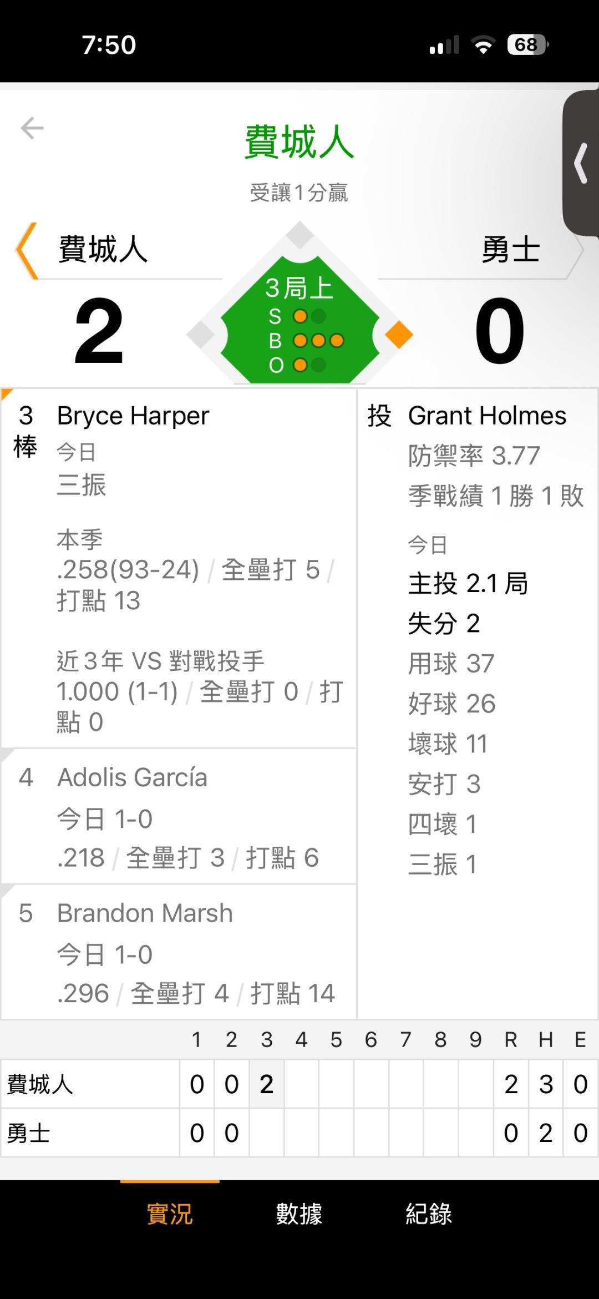Tap the Wi-Fi icon in status bar

(483, 45)
